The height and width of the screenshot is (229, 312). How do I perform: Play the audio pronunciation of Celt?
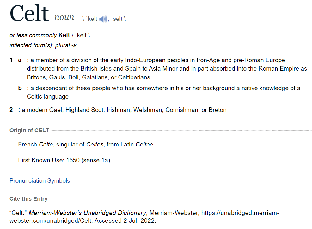[x=103, y=19]
